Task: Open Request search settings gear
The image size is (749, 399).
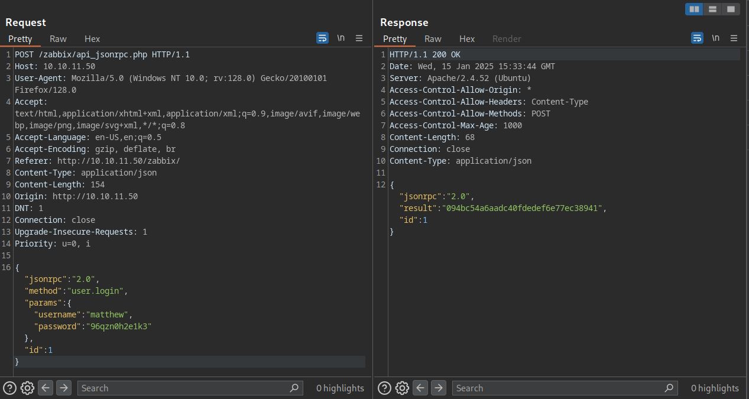Action: coord(27,388)
